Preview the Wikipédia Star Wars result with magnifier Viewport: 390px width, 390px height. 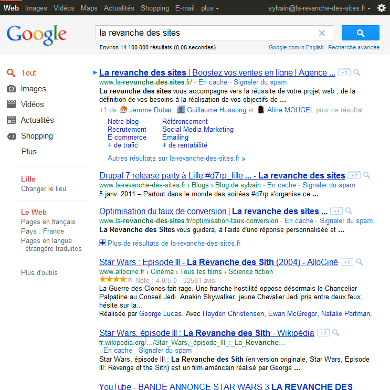pyautogui.click(x=335, y=333)
